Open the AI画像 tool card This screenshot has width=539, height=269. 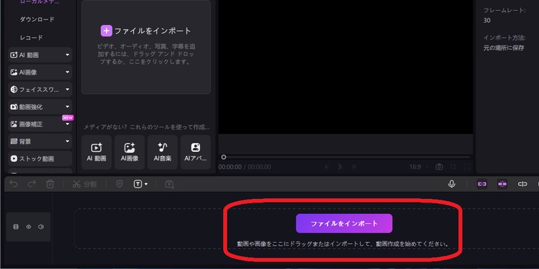[x=129, y=152]
